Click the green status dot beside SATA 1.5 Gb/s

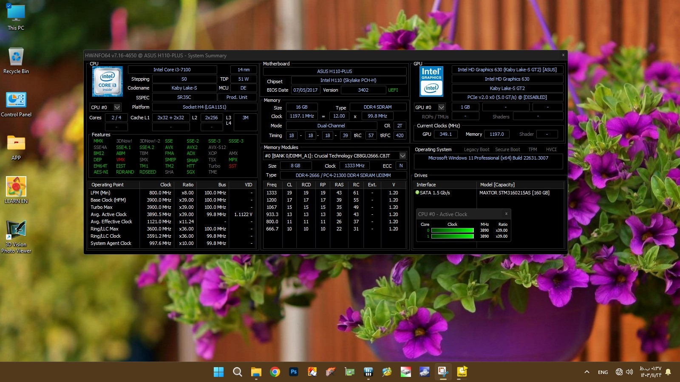pos(417,192)
